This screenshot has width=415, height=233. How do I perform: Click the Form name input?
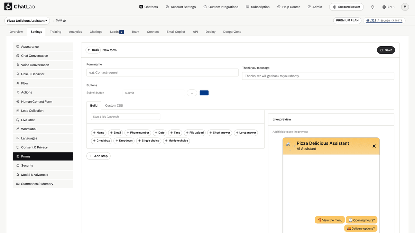coord(163,72)
